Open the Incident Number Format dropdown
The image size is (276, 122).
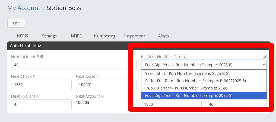click(204, 65)
